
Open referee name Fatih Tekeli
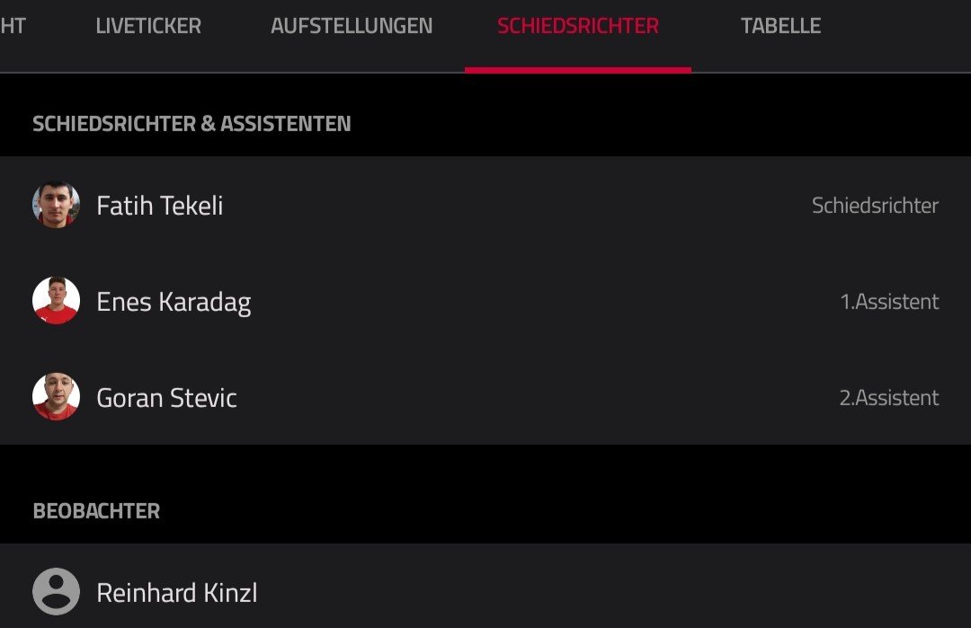pyautogui.click(x=160, y=206)
